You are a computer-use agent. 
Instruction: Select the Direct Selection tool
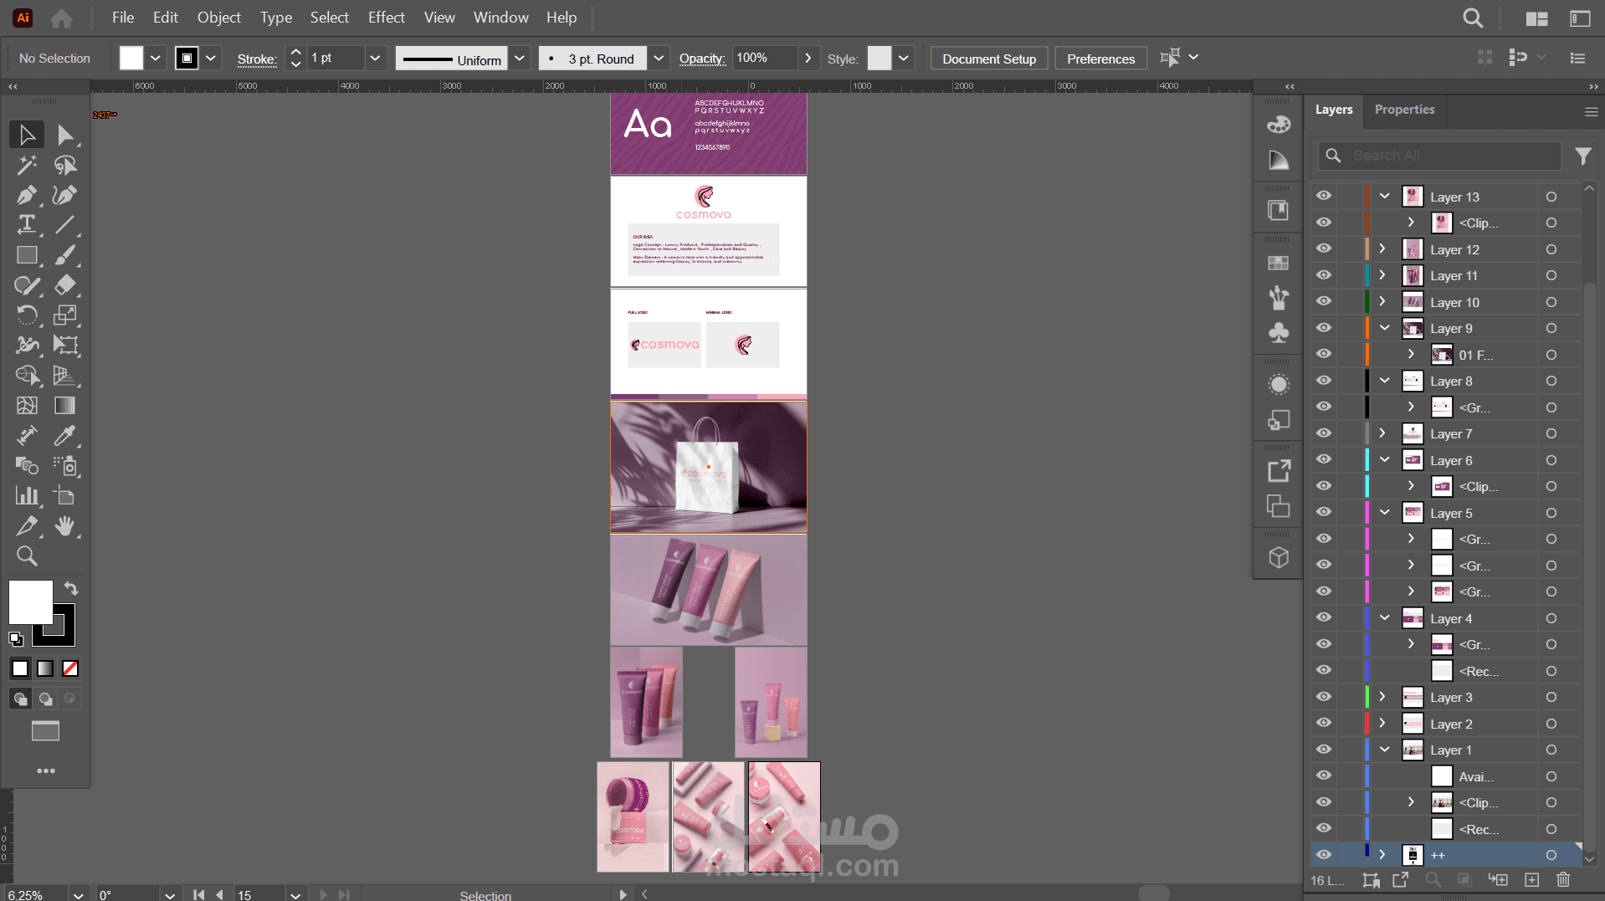(x=65, y=135)
